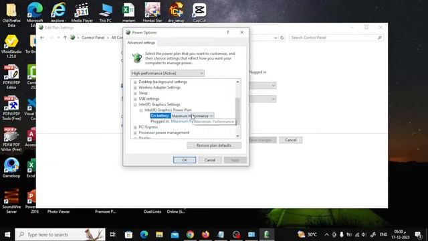Open VRoidStudio desktop shortcut
428x241 pixels.
coord(11,46)
